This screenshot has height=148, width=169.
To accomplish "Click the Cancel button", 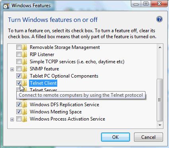I will 148,137.
